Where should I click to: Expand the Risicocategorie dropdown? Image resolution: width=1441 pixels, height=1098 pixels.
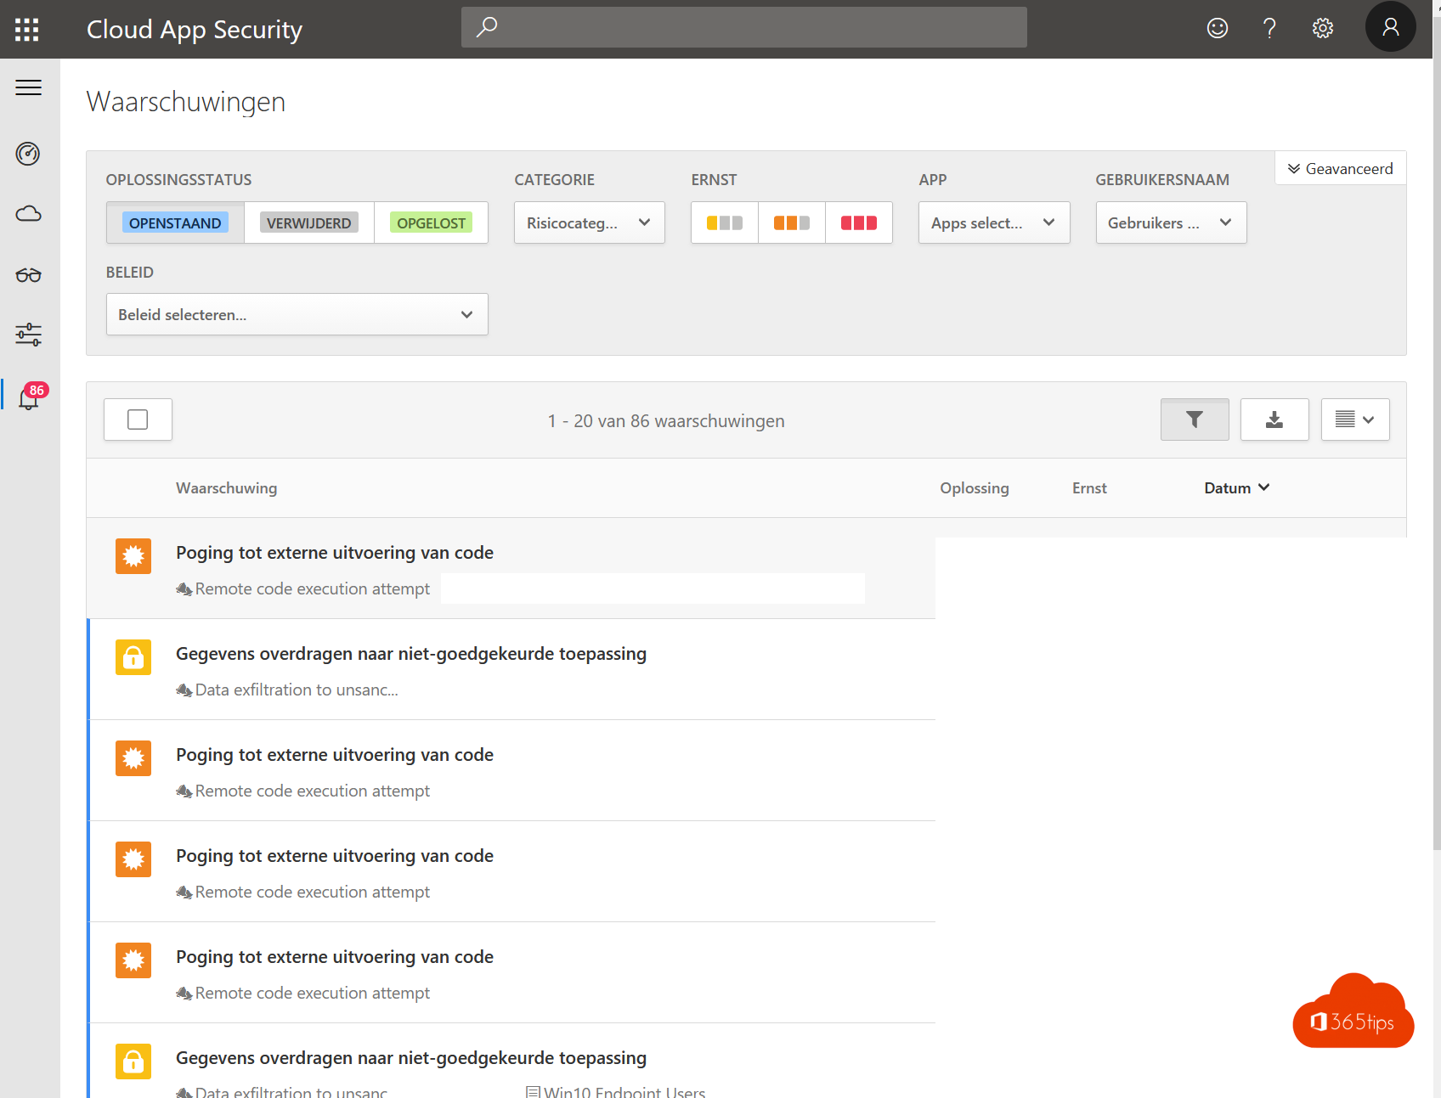point(589,222)
